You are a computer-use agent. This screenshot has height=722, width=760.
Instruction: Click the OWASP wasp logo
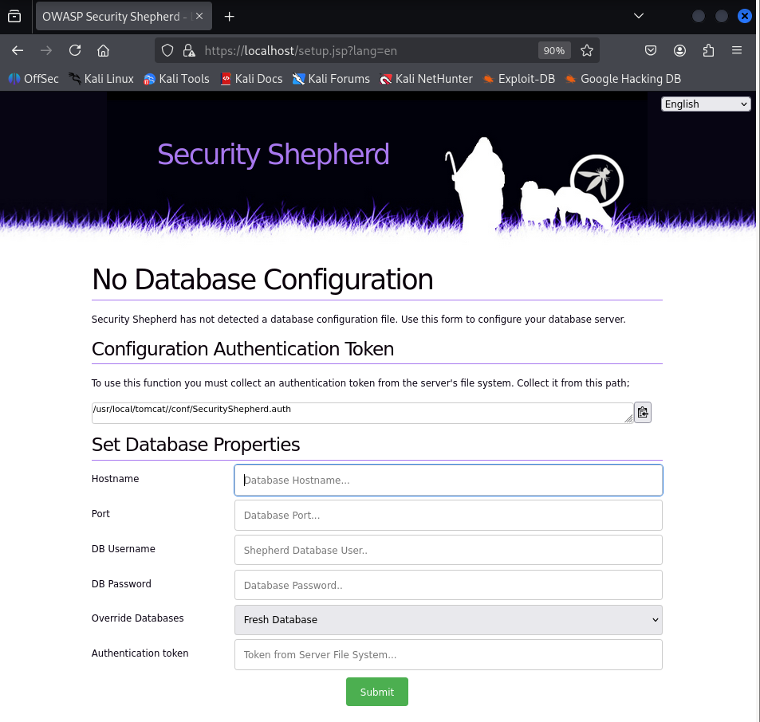click(x=597, y=181)
